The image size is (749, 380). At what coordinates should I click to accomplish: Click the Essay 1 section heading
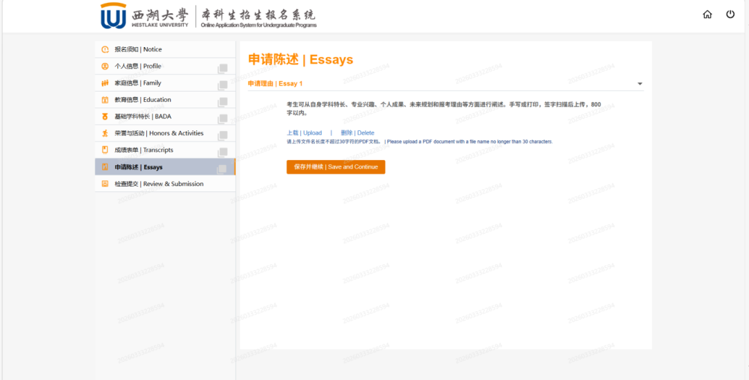coord(275,84)
